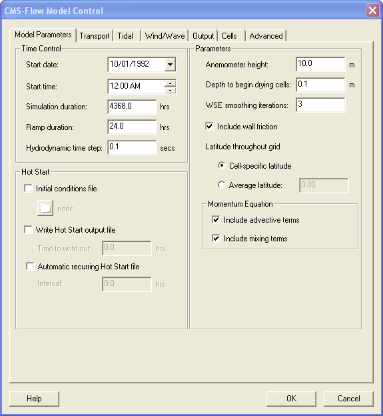Click the 'none' file name text

click(x=65, y=209)
